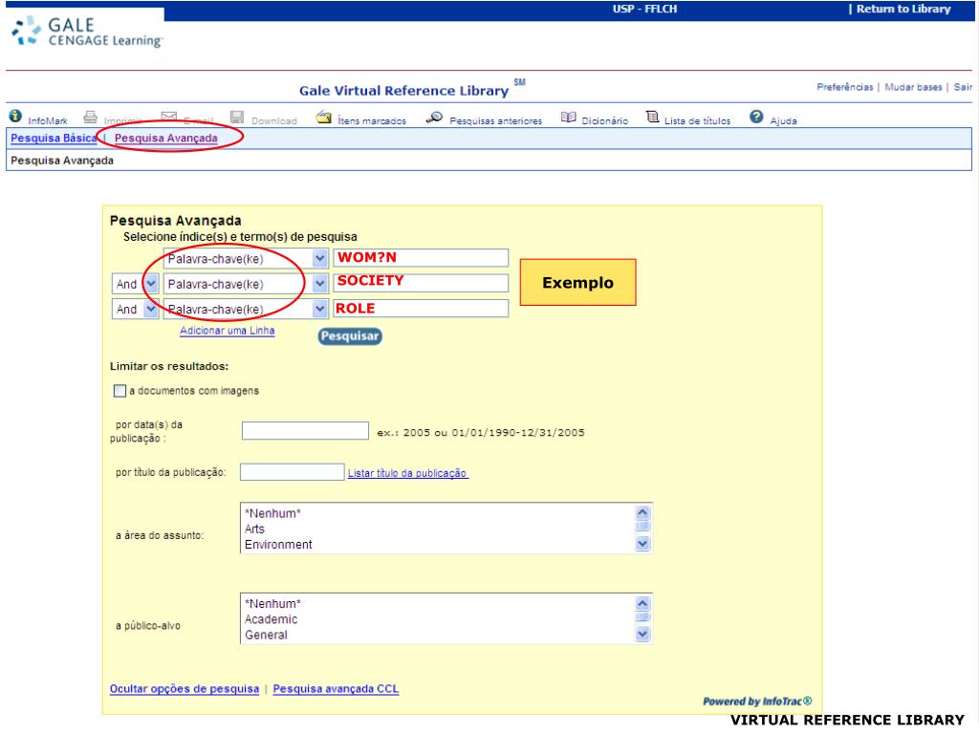Open the Itens marcados link

click(372, 121)
